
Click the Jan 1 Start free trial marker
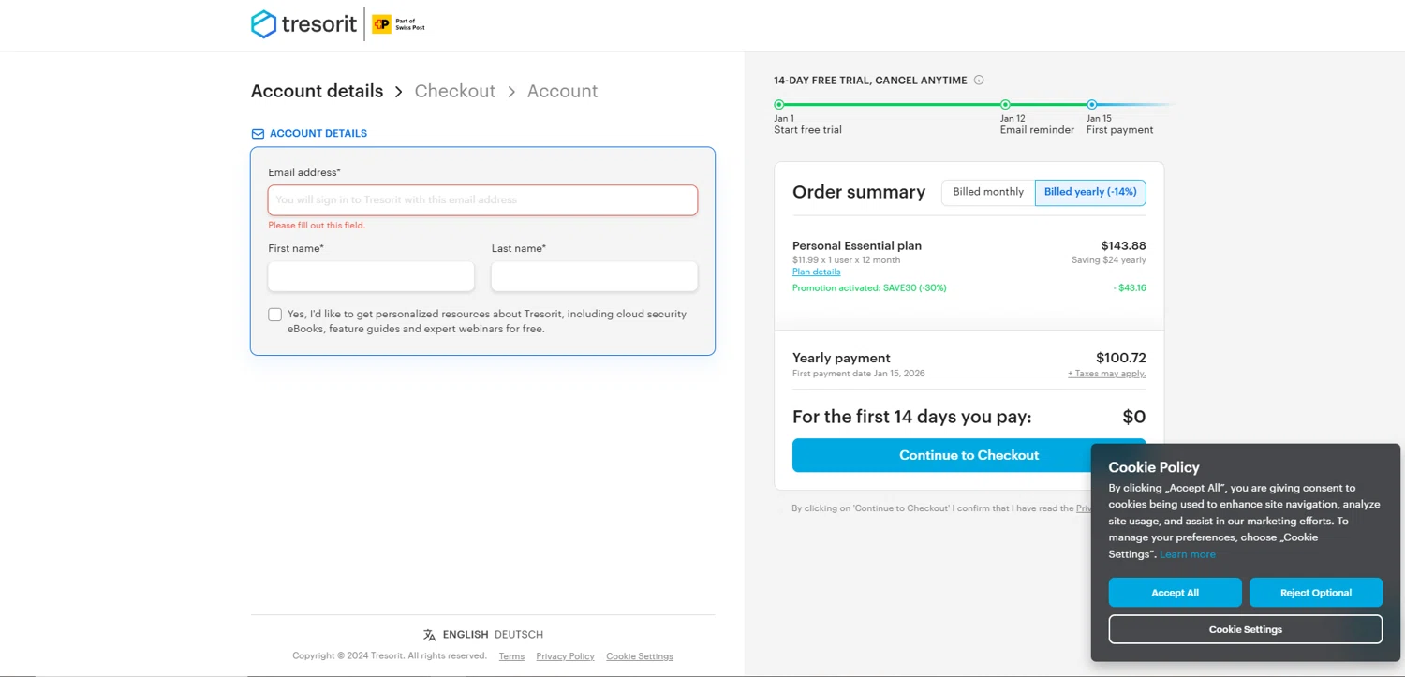778,105
